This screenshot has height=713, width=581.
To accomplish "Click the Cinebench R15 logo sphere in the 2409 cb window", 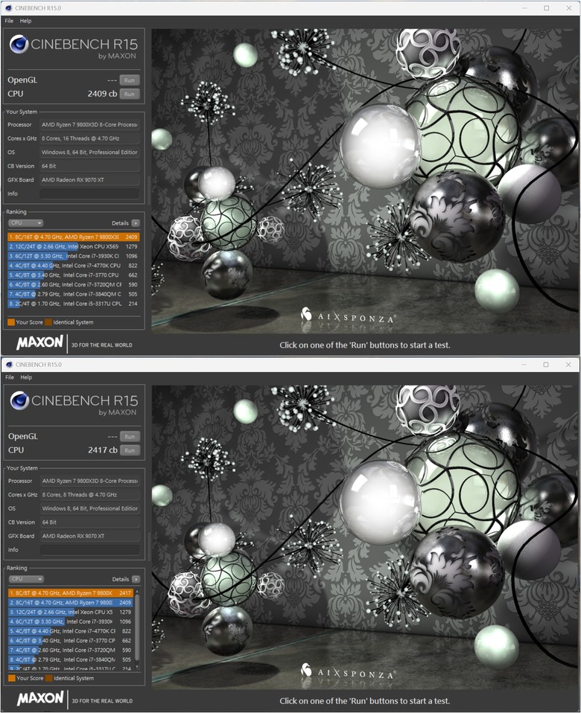I will click(19, 44).
